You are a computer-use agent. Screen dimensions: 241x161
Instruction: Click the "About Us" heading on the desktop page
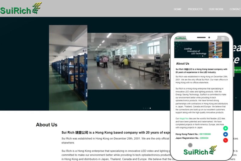click(47, 125)
